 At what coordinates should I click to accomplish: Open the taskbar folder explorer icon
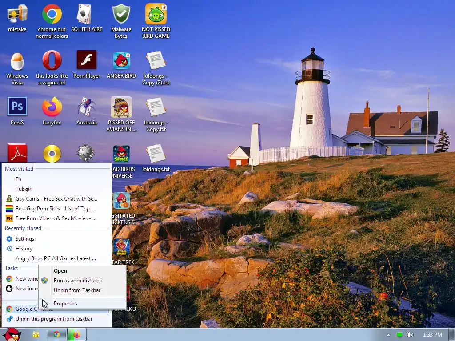pyautogui.click(x=36, y=335)
